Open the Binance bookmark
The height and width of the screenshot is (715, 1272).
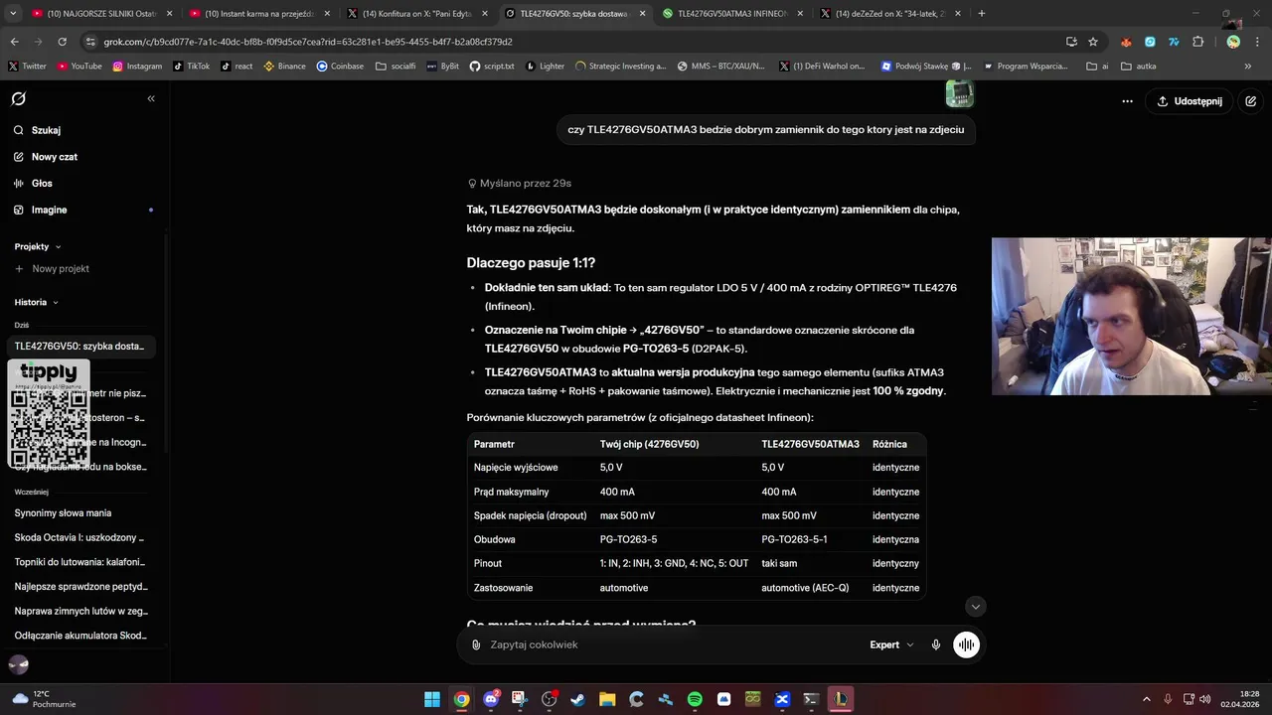coord(284,67)
